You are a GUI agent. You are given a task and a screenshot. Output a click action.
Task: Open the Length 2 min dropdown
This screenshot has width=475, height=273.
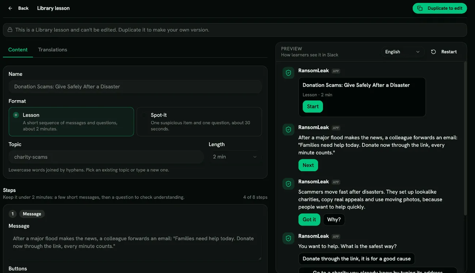(235, 157)
